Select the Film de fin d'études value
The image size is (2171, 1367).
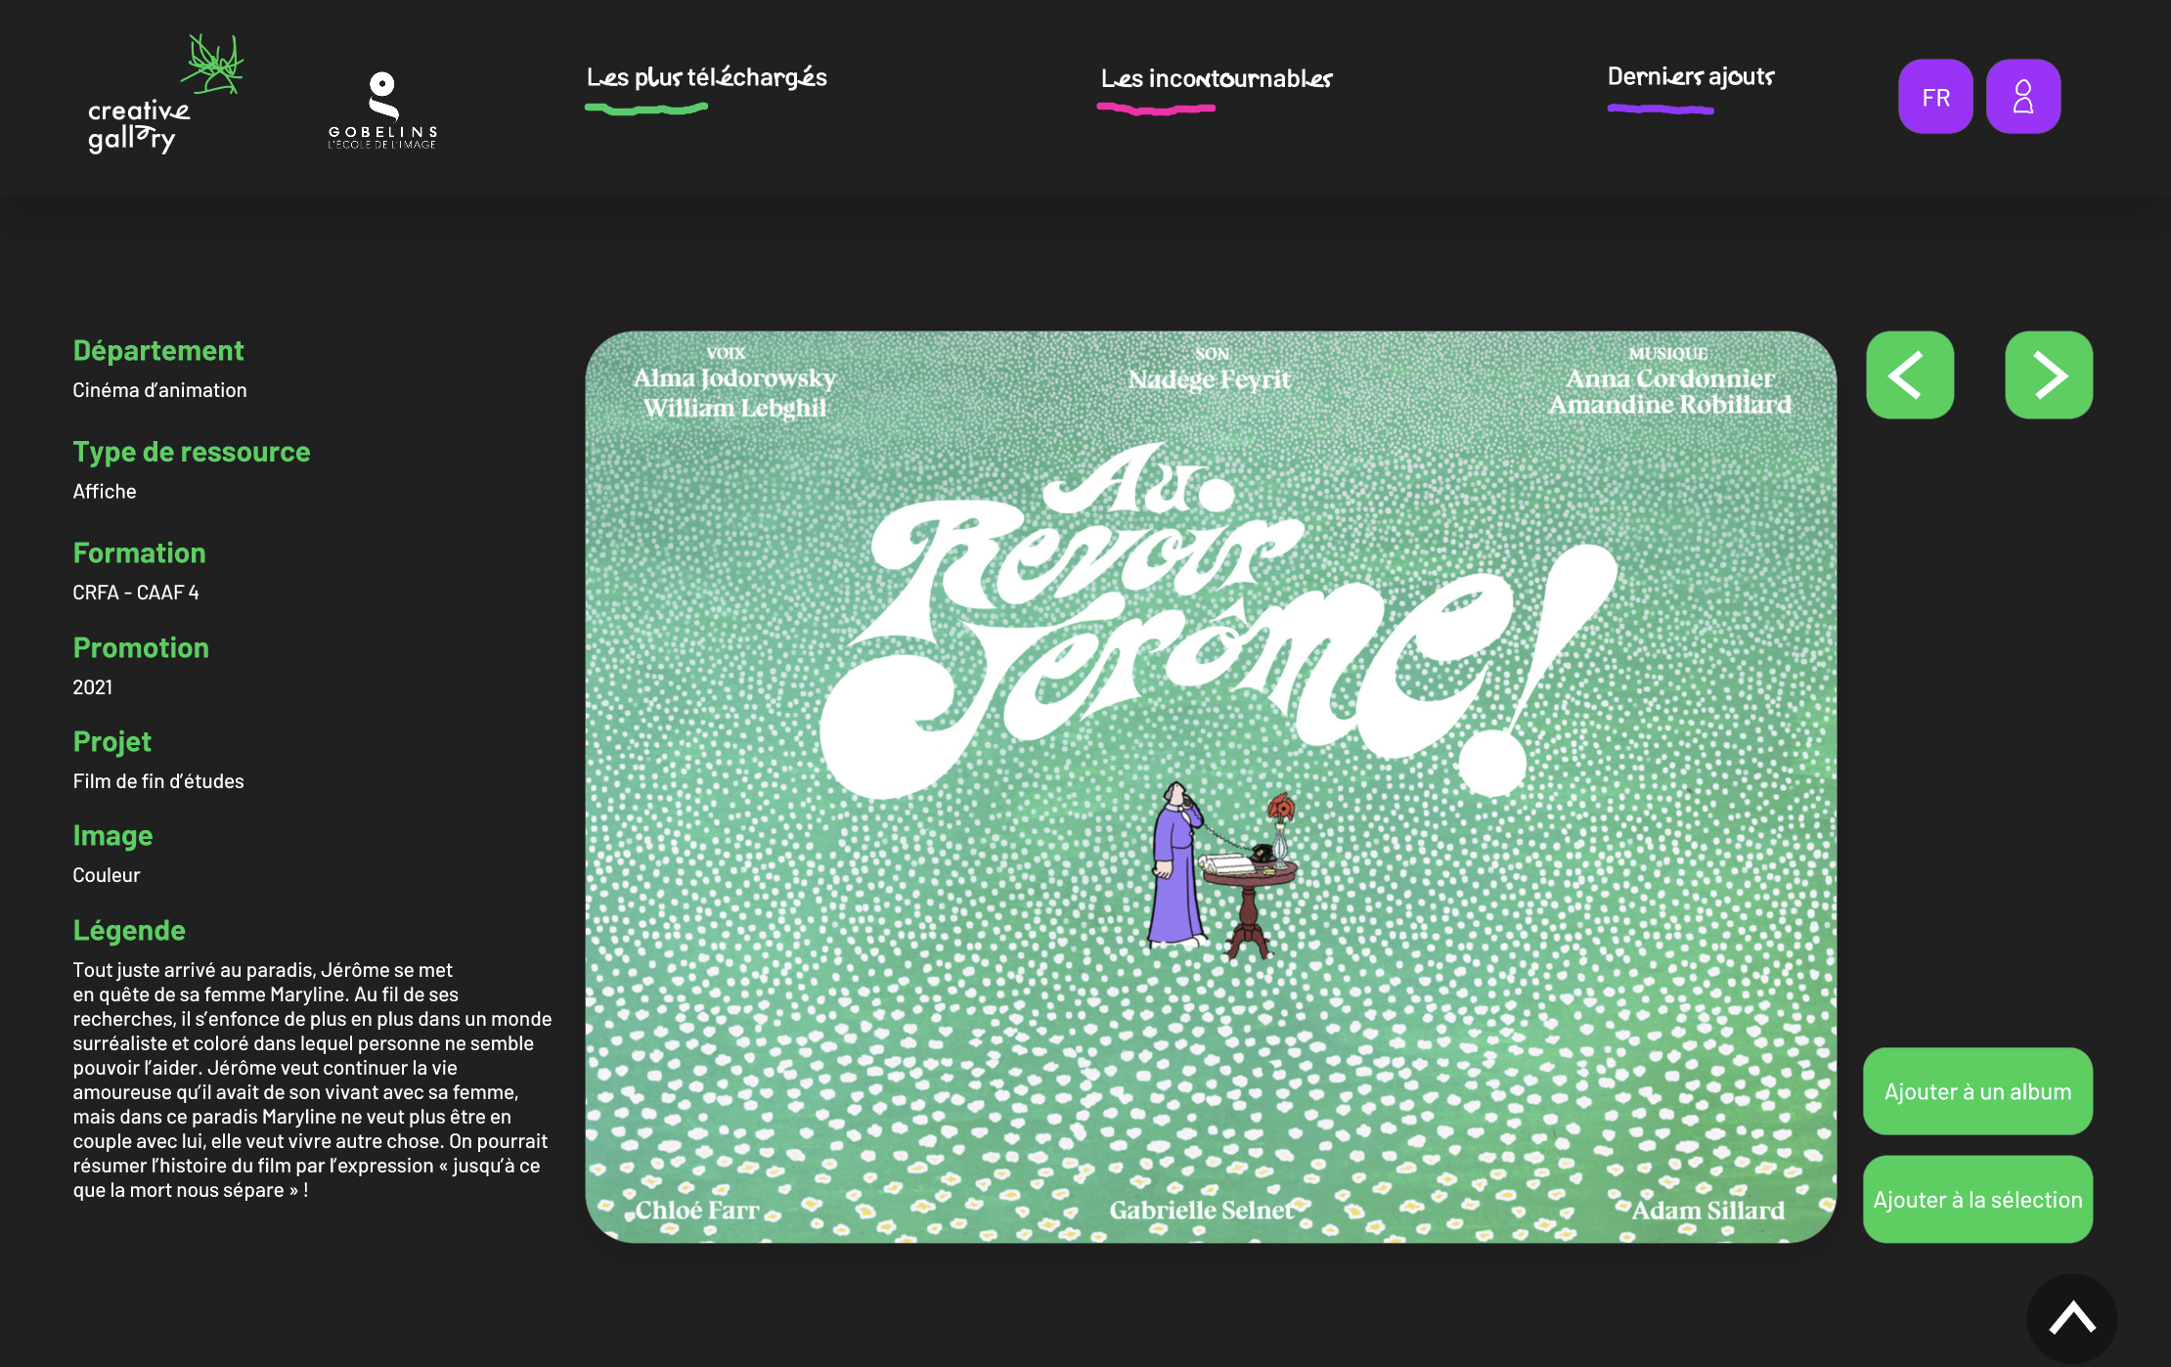158,781
